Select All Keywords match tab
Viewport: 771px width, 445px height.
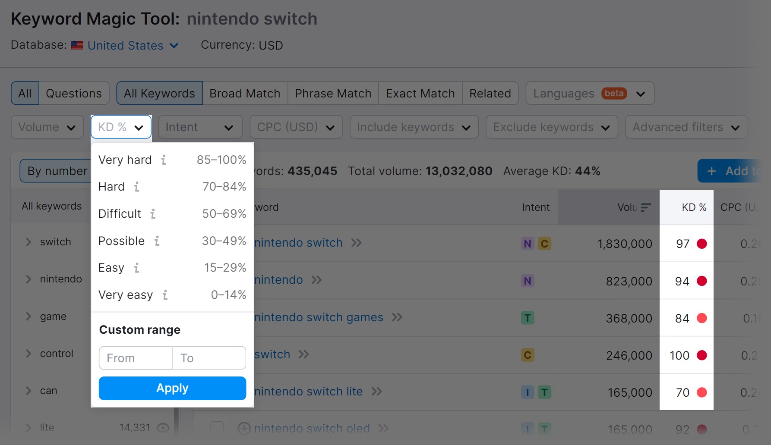(159, 93)
